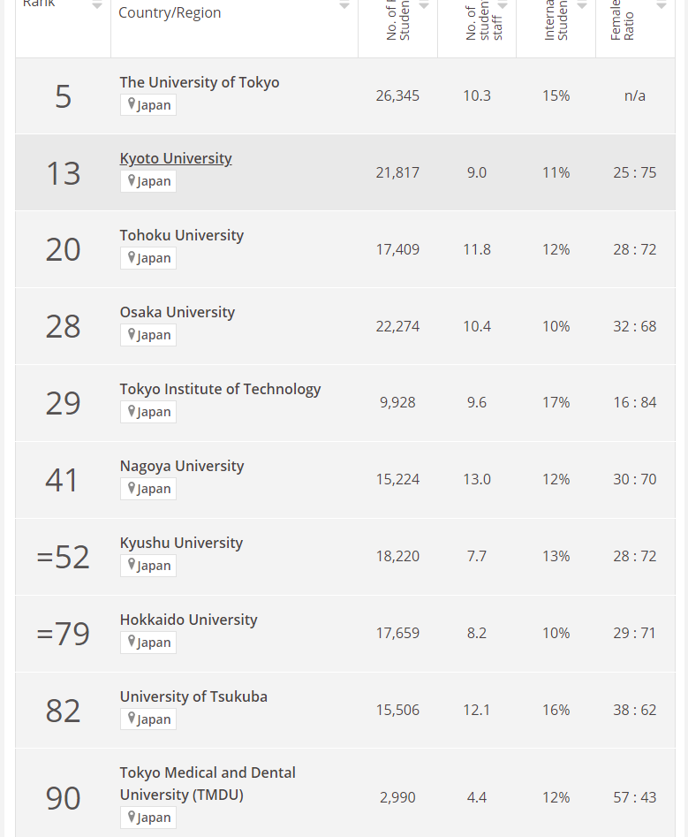688x837 pixels.
Task: Open the Kyoto University link
Action: (x=176, y=158)
